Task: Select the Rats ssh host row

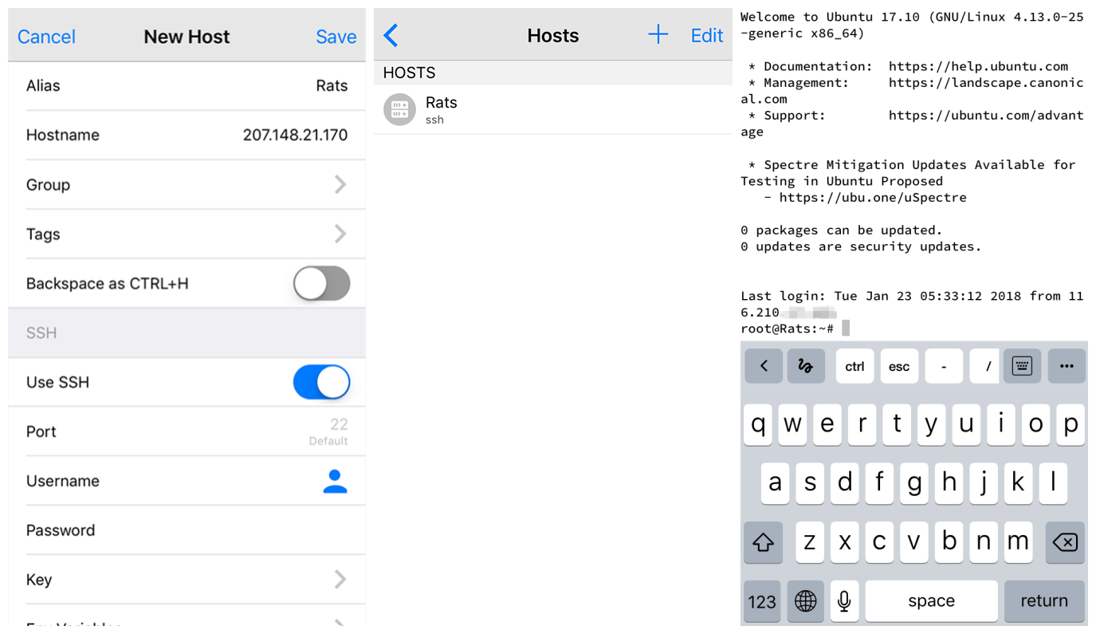Action: (x=553, y=109)
